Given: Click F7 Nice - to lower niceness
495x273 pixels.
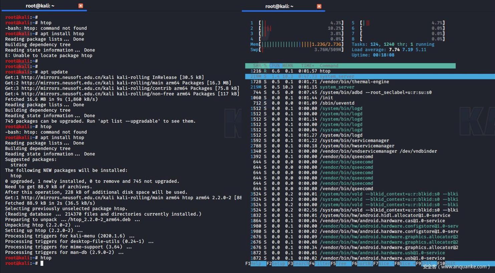Looking at the screenshot, I should [x=384, y=263].
